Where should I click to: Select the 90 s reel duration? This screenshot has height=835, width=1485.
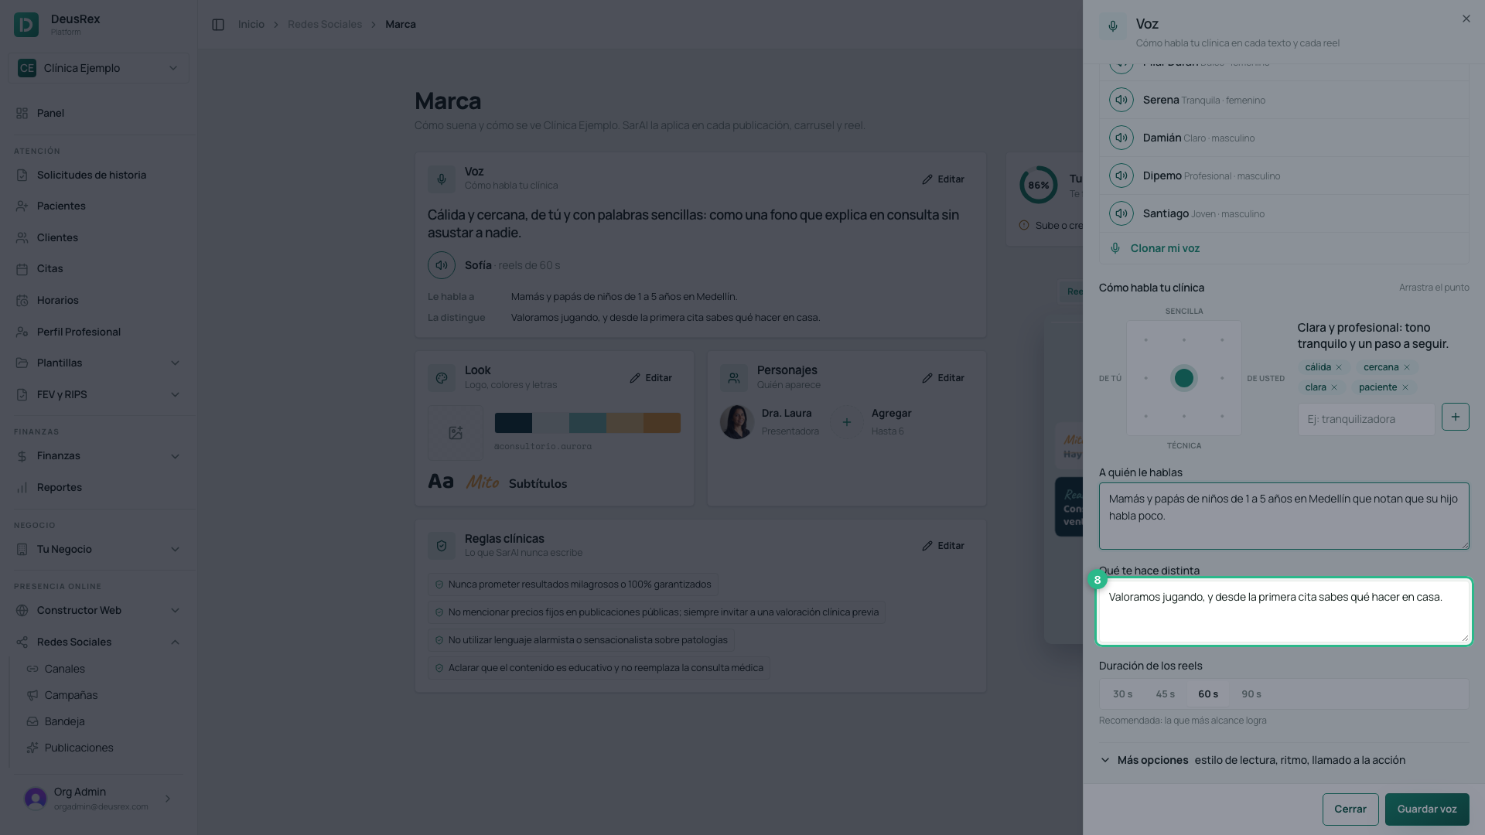(x=1251, y=694)
